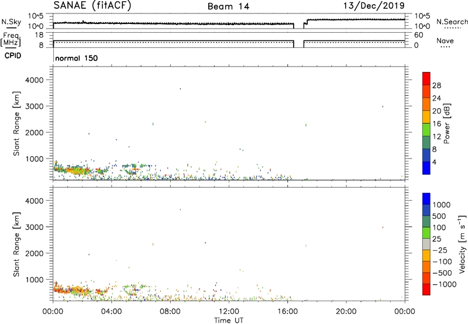Screen dimensions: 468x324
Task: Click the Nave legend label
Action: coord(445,41)
